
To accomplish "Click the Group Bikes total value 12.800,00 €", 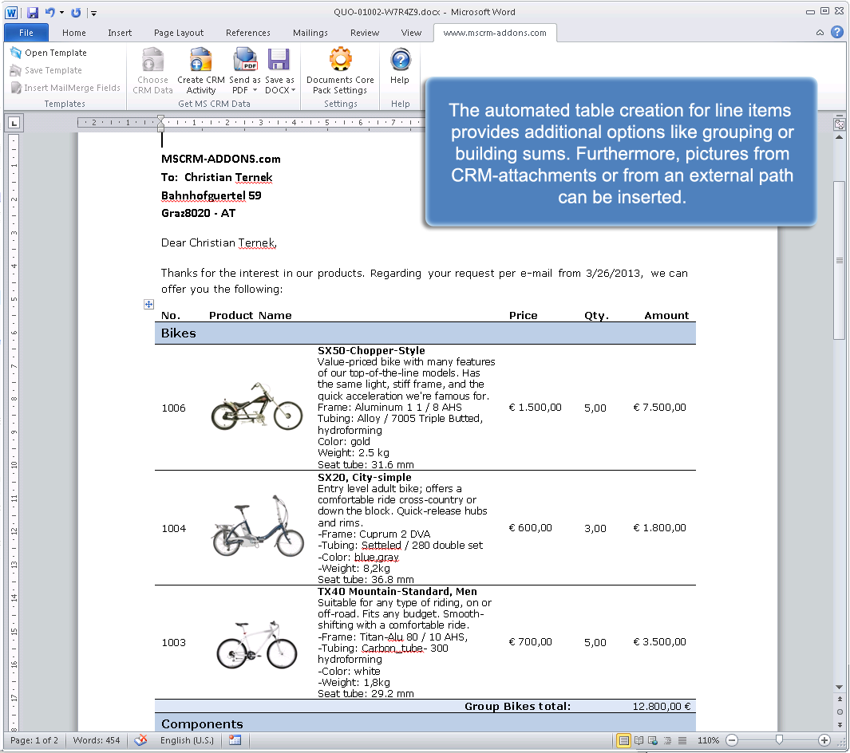I will (662, 707).
